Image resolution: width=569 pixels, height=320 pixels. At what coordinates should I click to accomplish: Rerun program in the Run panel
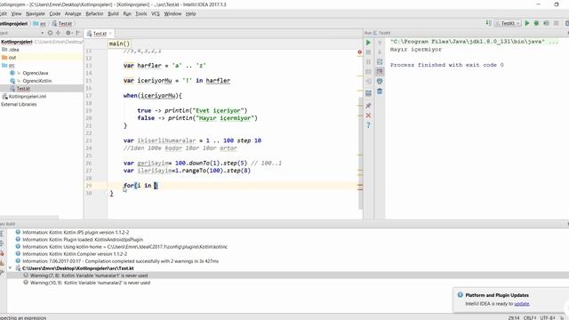368,43
